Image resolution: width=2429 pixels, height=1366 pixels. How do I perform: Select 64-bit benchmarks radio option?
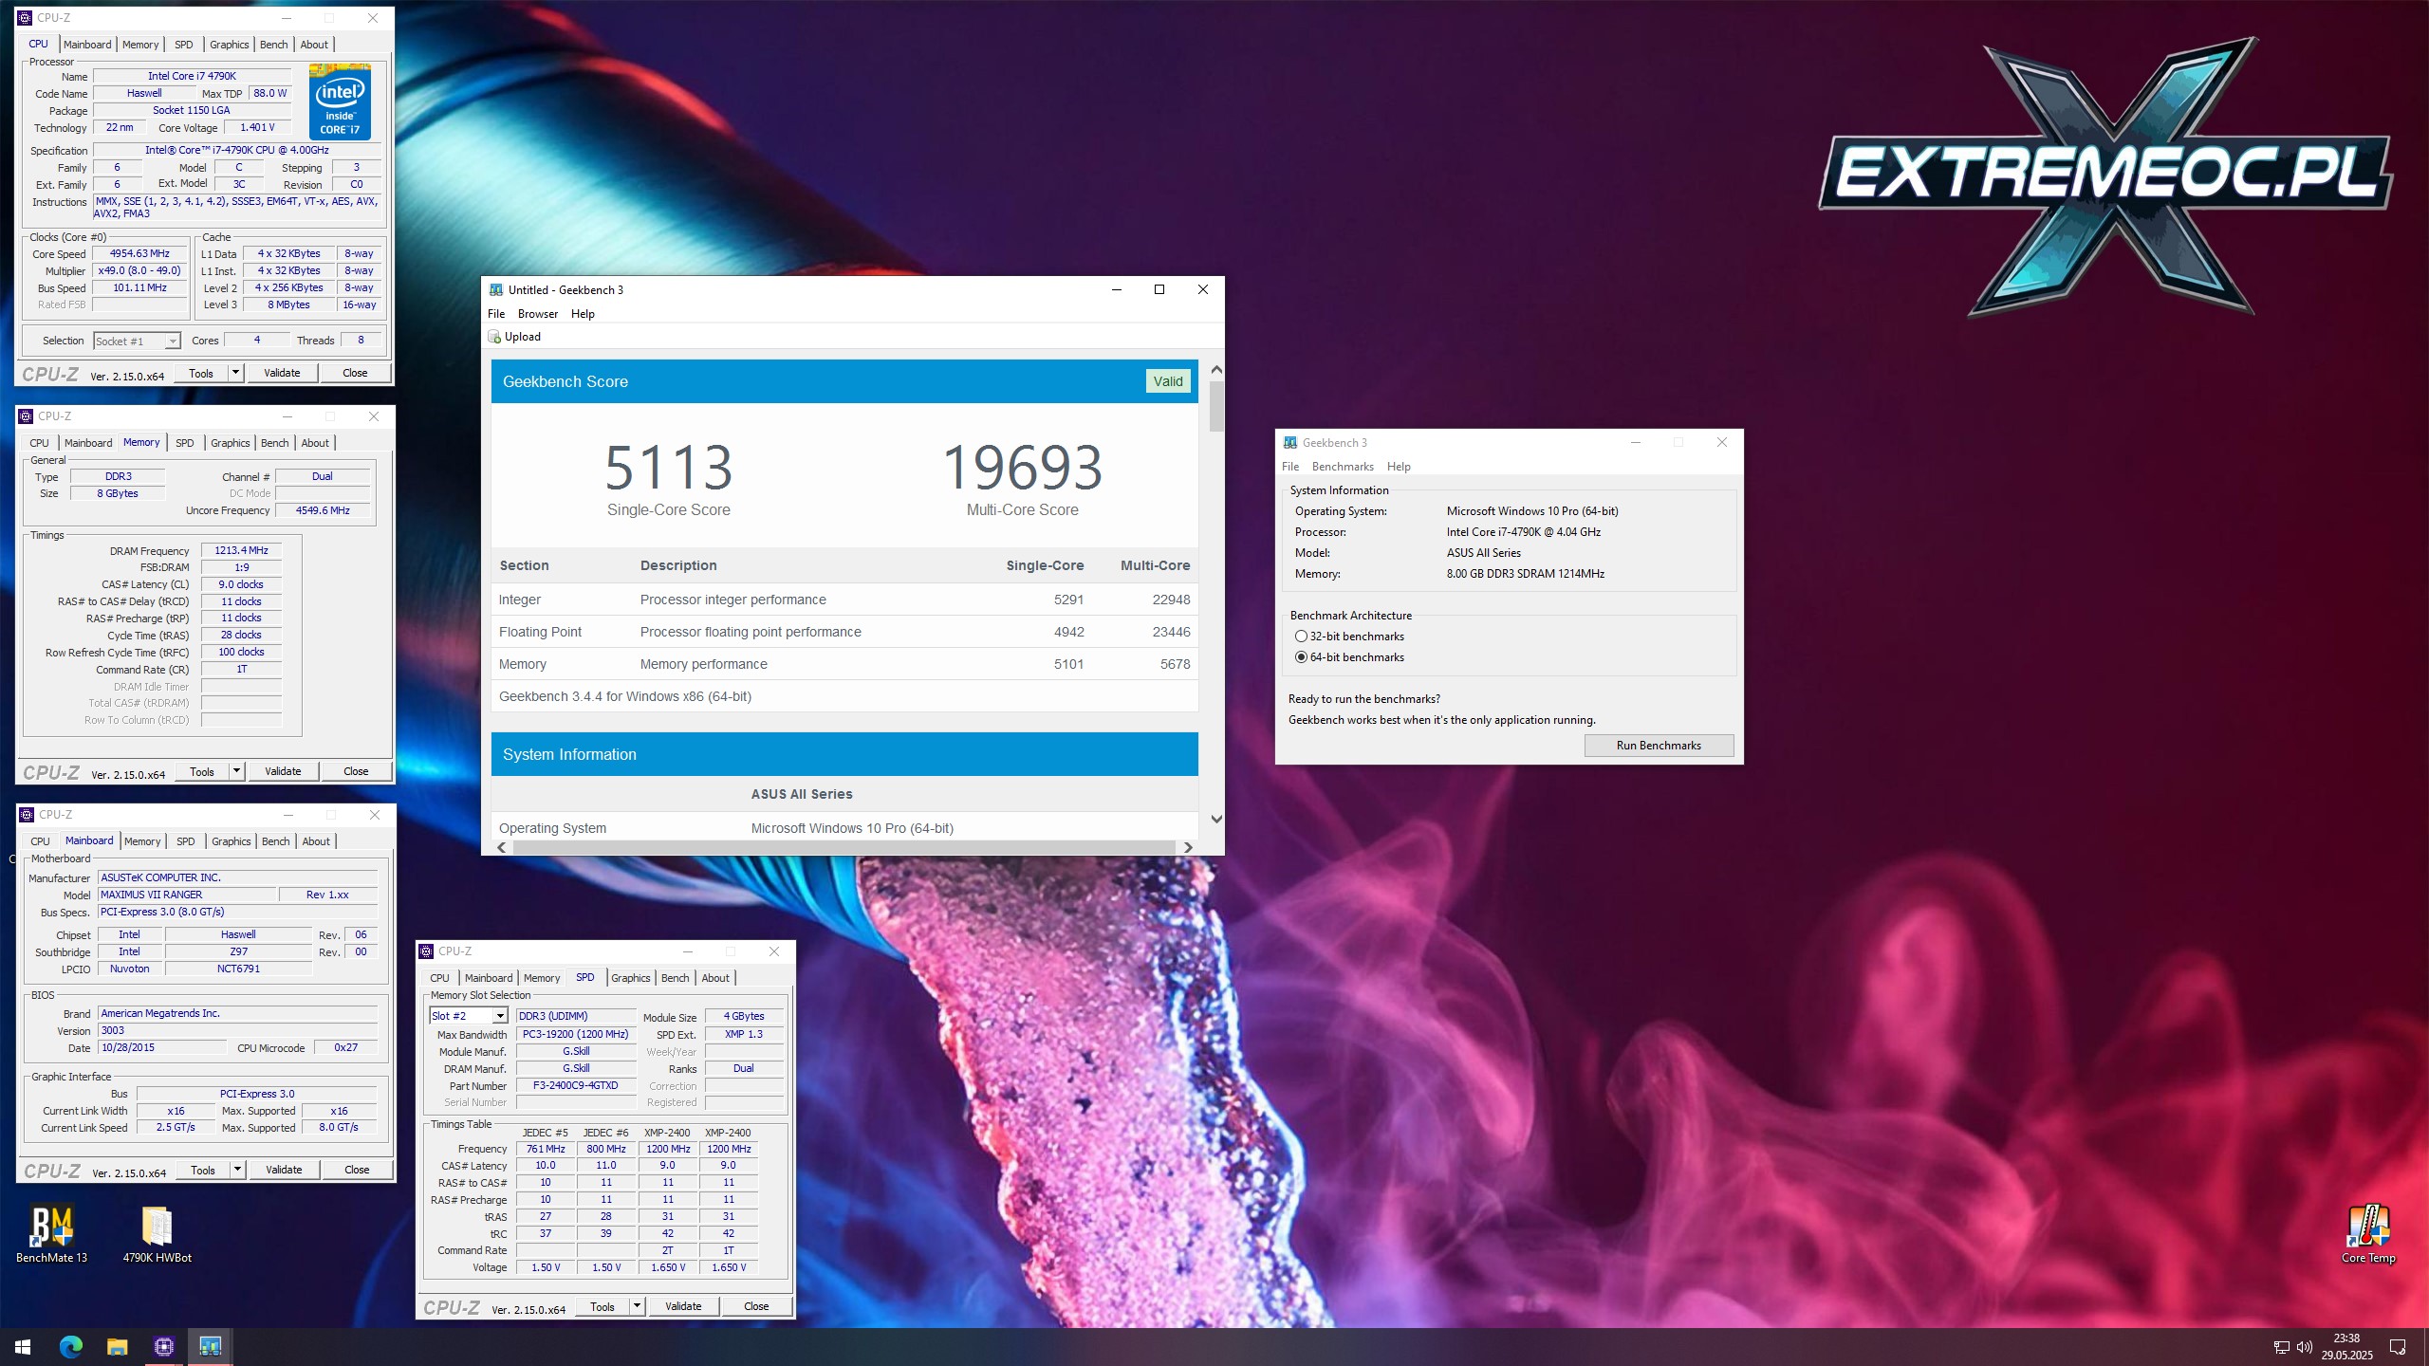click(x=1301, y=657)
